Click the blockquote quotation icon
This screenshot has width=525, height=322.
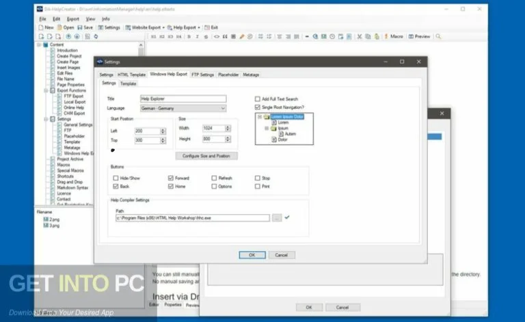225,36
